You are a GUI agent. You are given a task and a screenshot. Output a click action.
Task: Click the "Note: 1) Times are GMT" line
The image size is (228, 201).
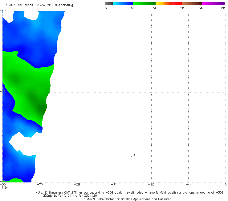129,193
